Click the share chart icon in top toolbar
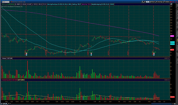The width and height of the screenshot is (178, 105). point(142,2)
